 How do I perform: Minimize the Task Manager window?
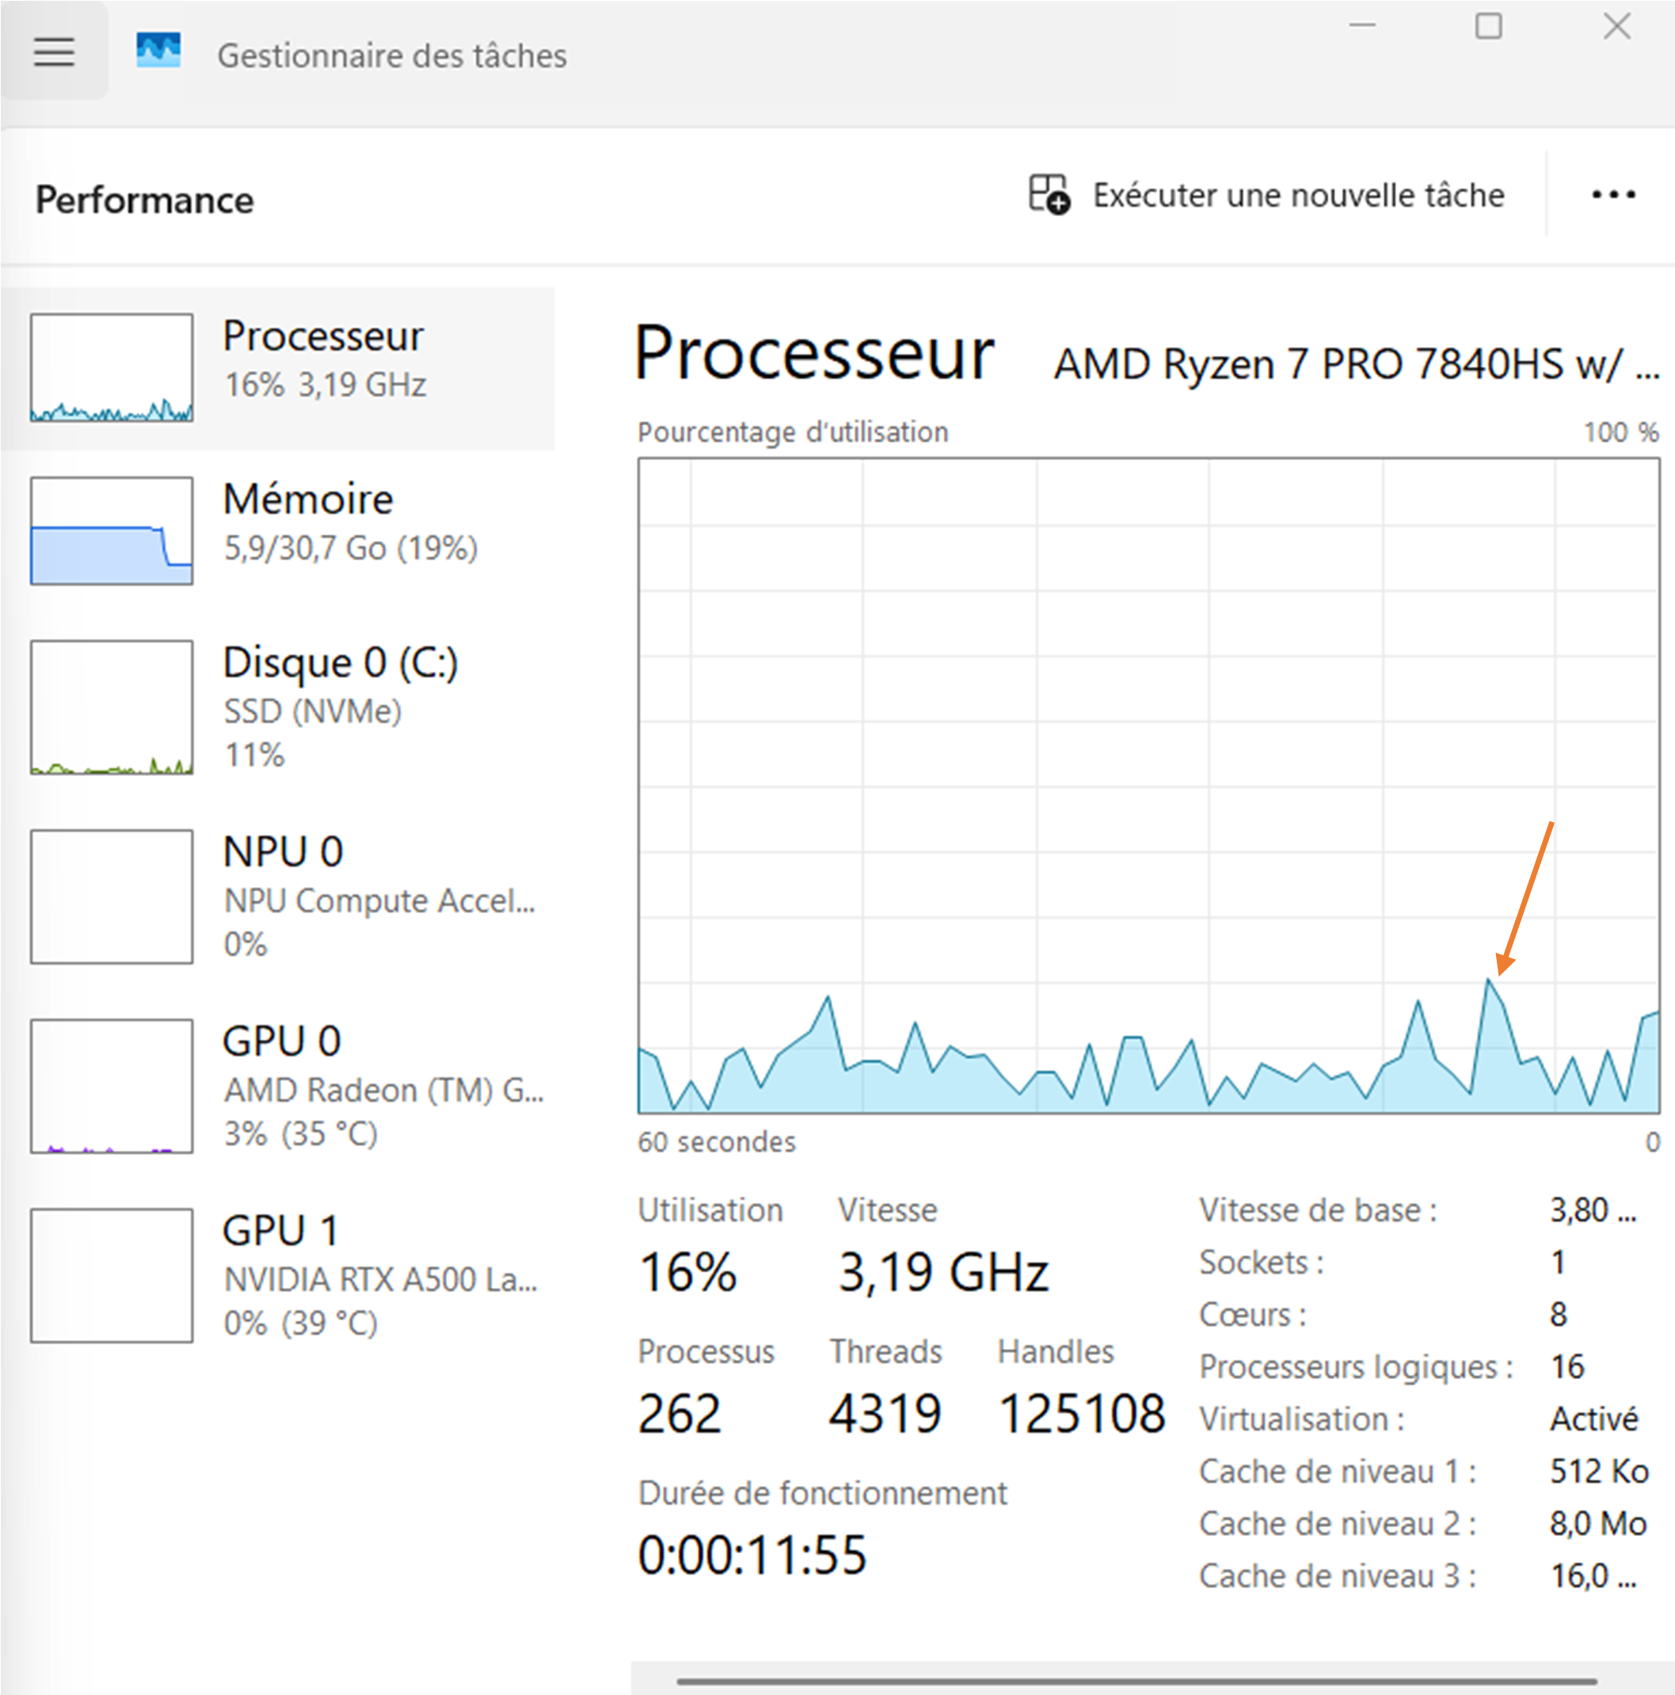1361,26
